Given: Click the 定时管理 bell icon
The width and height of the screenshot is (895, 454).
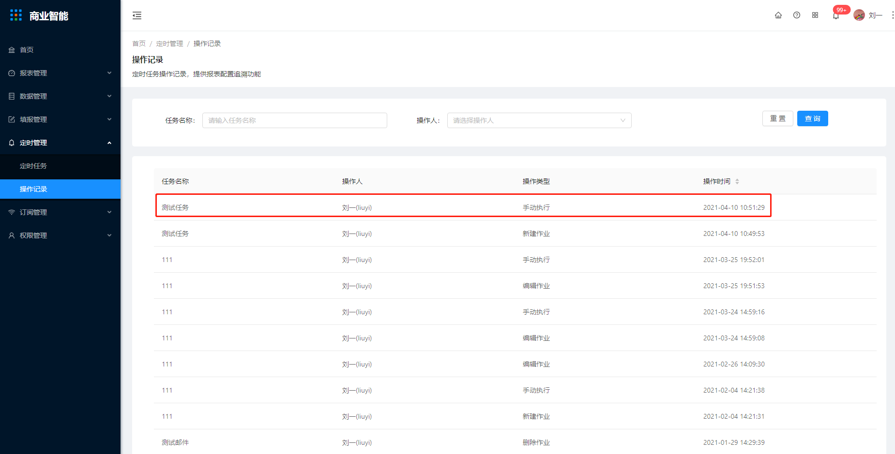Looking at the screenshot, I should click(x=12, y=143).
